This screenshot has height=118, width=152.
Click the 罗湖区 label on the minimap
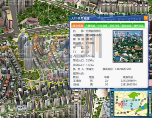click(123, 105)
